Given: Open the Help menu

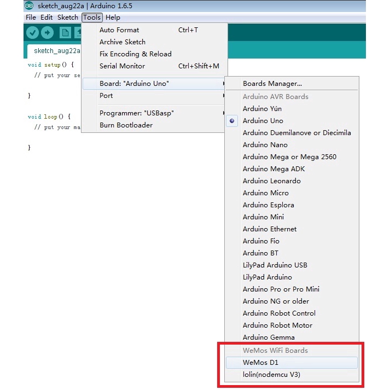Looking at the screenshot, I should coord(113,18).
